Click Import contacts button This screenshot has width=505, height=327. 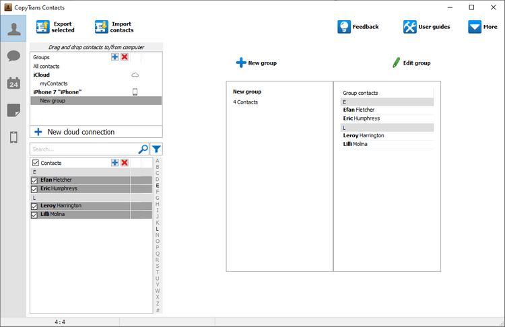click(114, 27)
